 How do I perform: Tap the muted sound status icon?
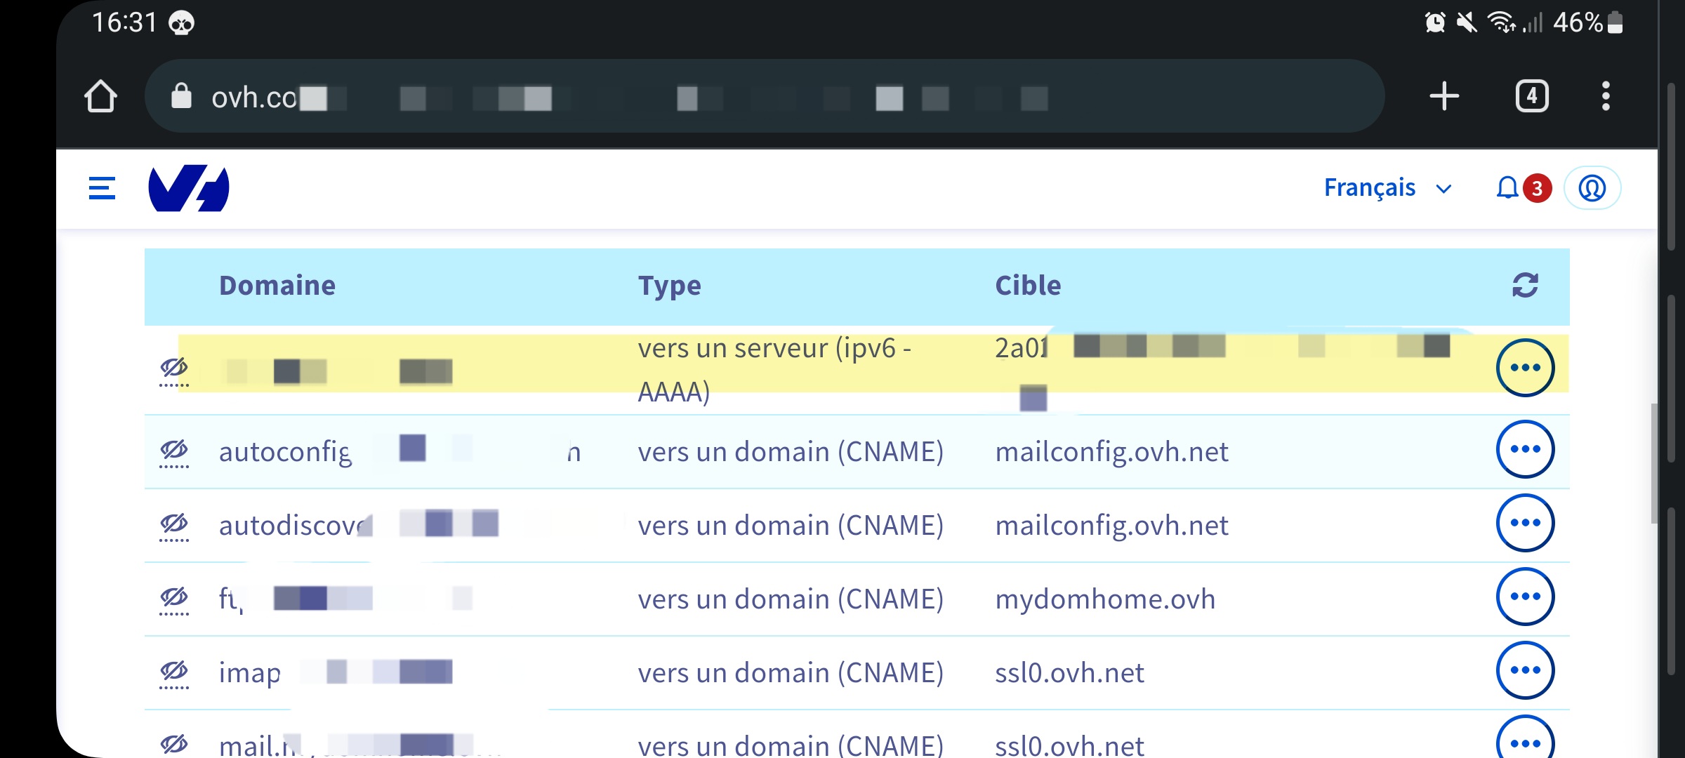coord(1467,22)
